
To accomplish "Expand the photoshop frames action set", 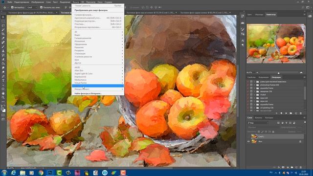I will 254,85.
